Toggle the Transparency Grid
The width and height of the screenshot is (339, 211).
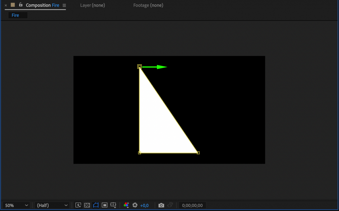[x=87, y=205]
